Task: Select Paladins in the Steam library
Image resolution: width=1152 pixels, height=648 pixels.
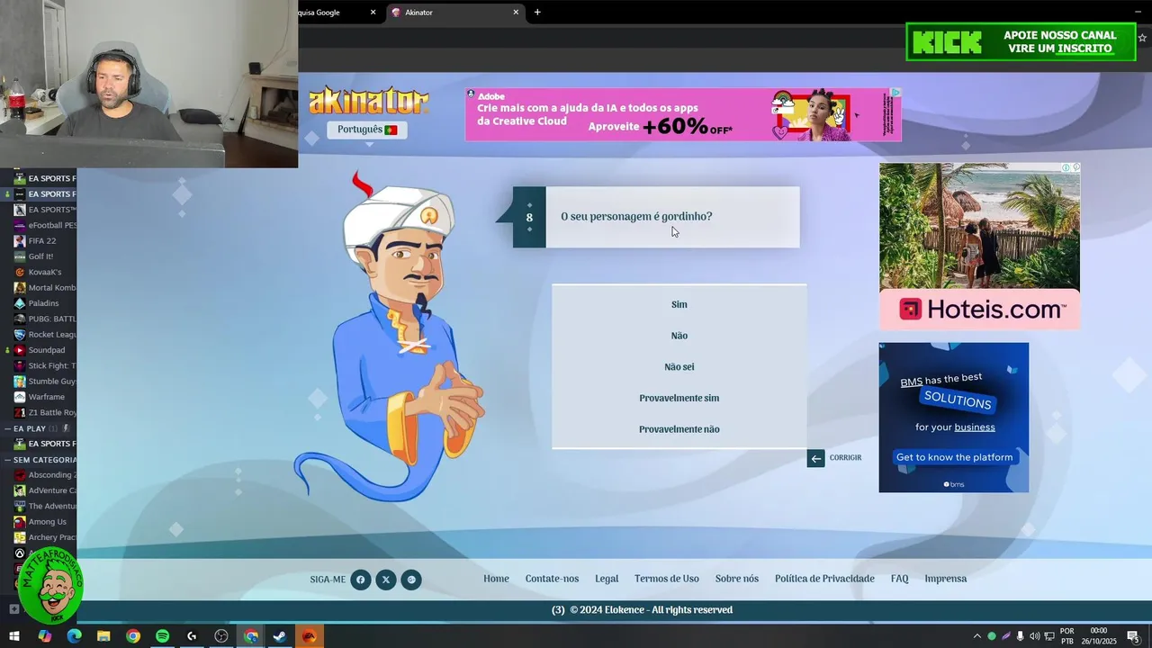Action: [x=43, y=303]
